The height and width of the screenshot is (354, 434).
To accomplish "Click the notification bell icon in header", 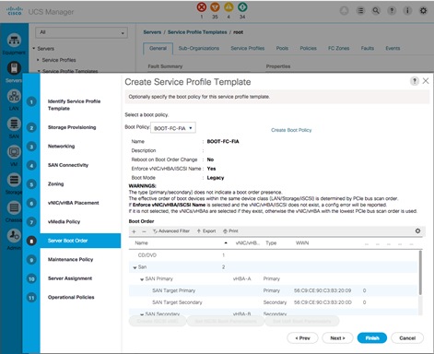I will click(x=345, y=11).
